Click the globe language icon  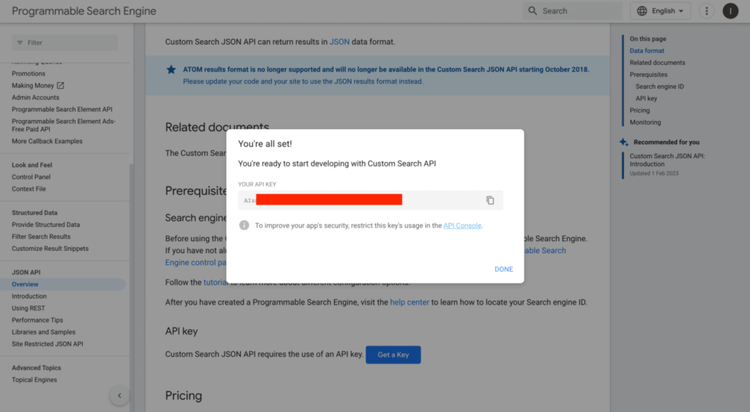642,11
